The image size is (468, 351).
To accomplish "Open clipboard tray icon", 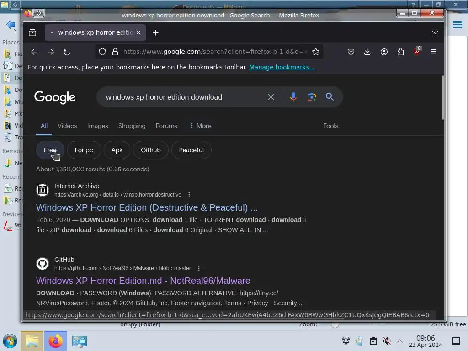I will click(373, 341).
